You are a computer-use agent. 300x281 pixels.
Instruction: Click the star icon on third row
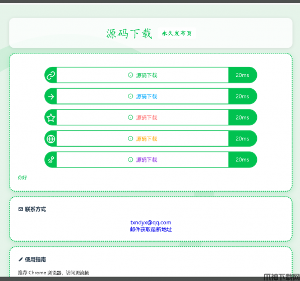tap(51, 117)
